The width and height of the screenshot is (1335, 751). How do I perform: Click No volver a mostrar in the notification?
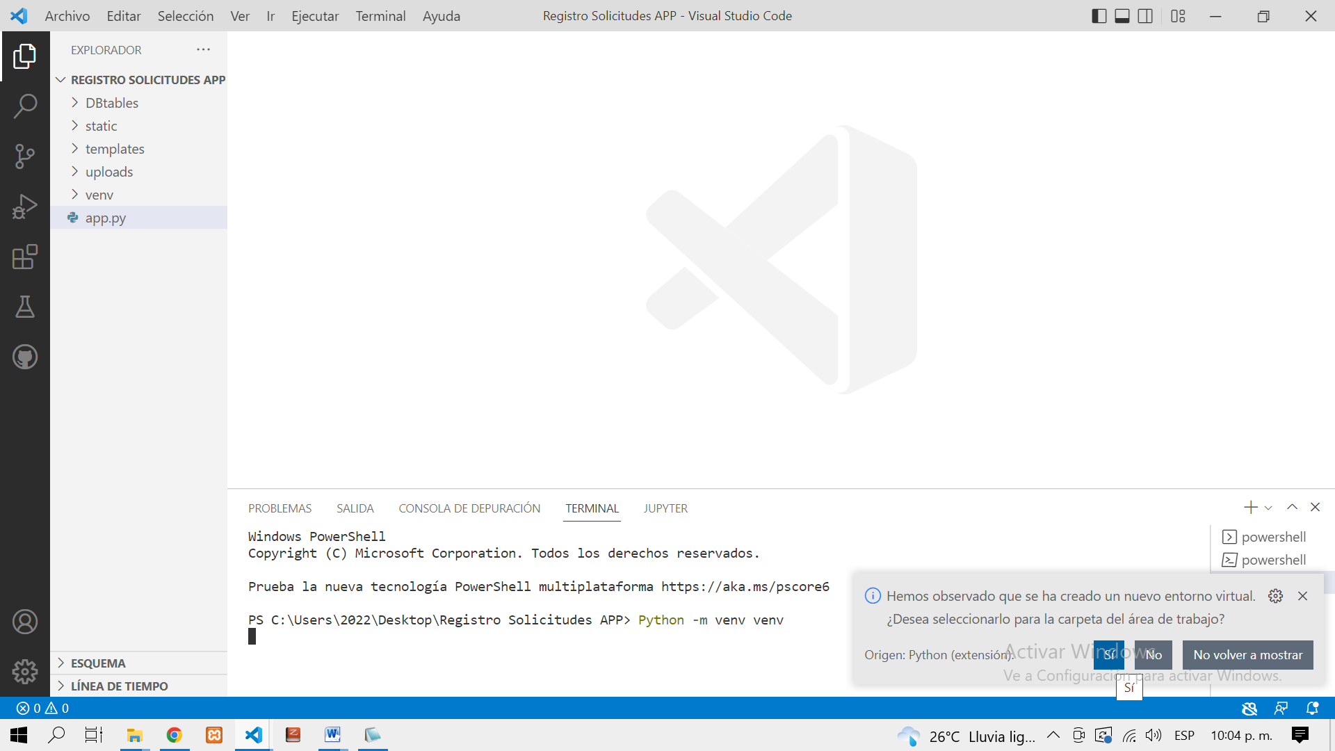pos(1247,654)
